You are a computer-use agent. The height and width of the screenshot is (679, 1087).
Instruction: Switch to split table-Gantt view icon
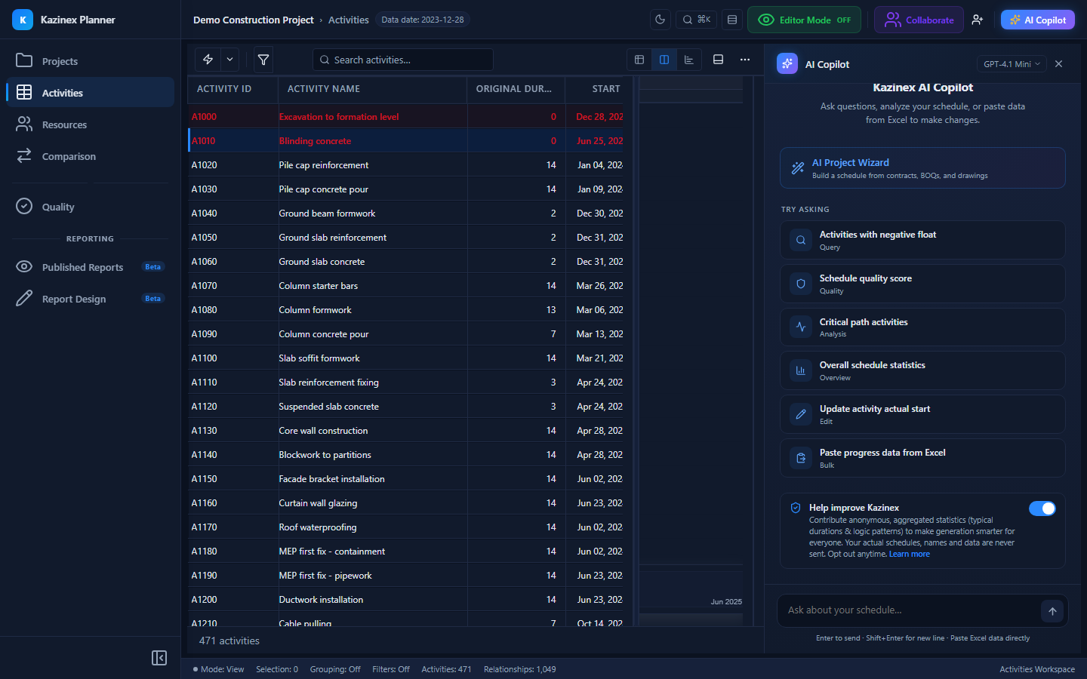click(664, 60)
